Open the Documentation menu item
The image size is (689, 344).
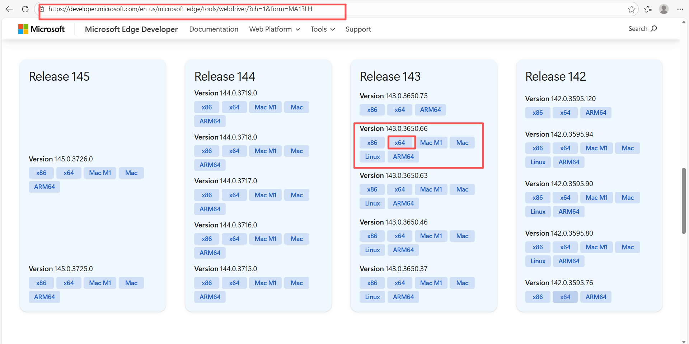click(214, 29)
